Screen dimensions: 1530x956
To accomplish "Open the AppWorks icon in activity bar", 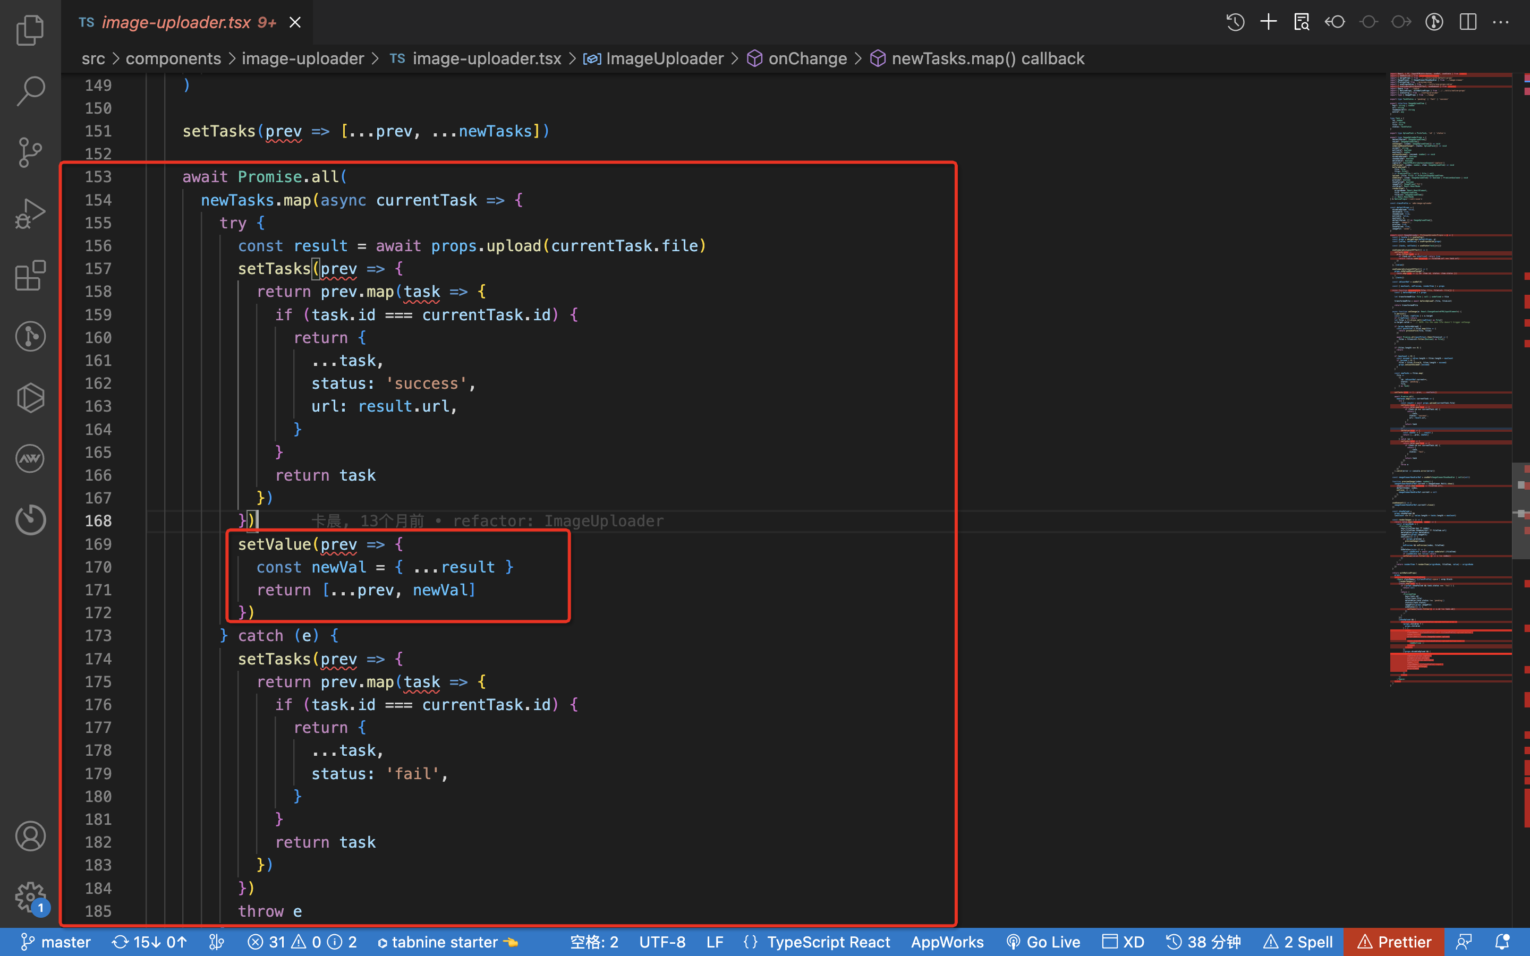I will click(x=30, y=458).
